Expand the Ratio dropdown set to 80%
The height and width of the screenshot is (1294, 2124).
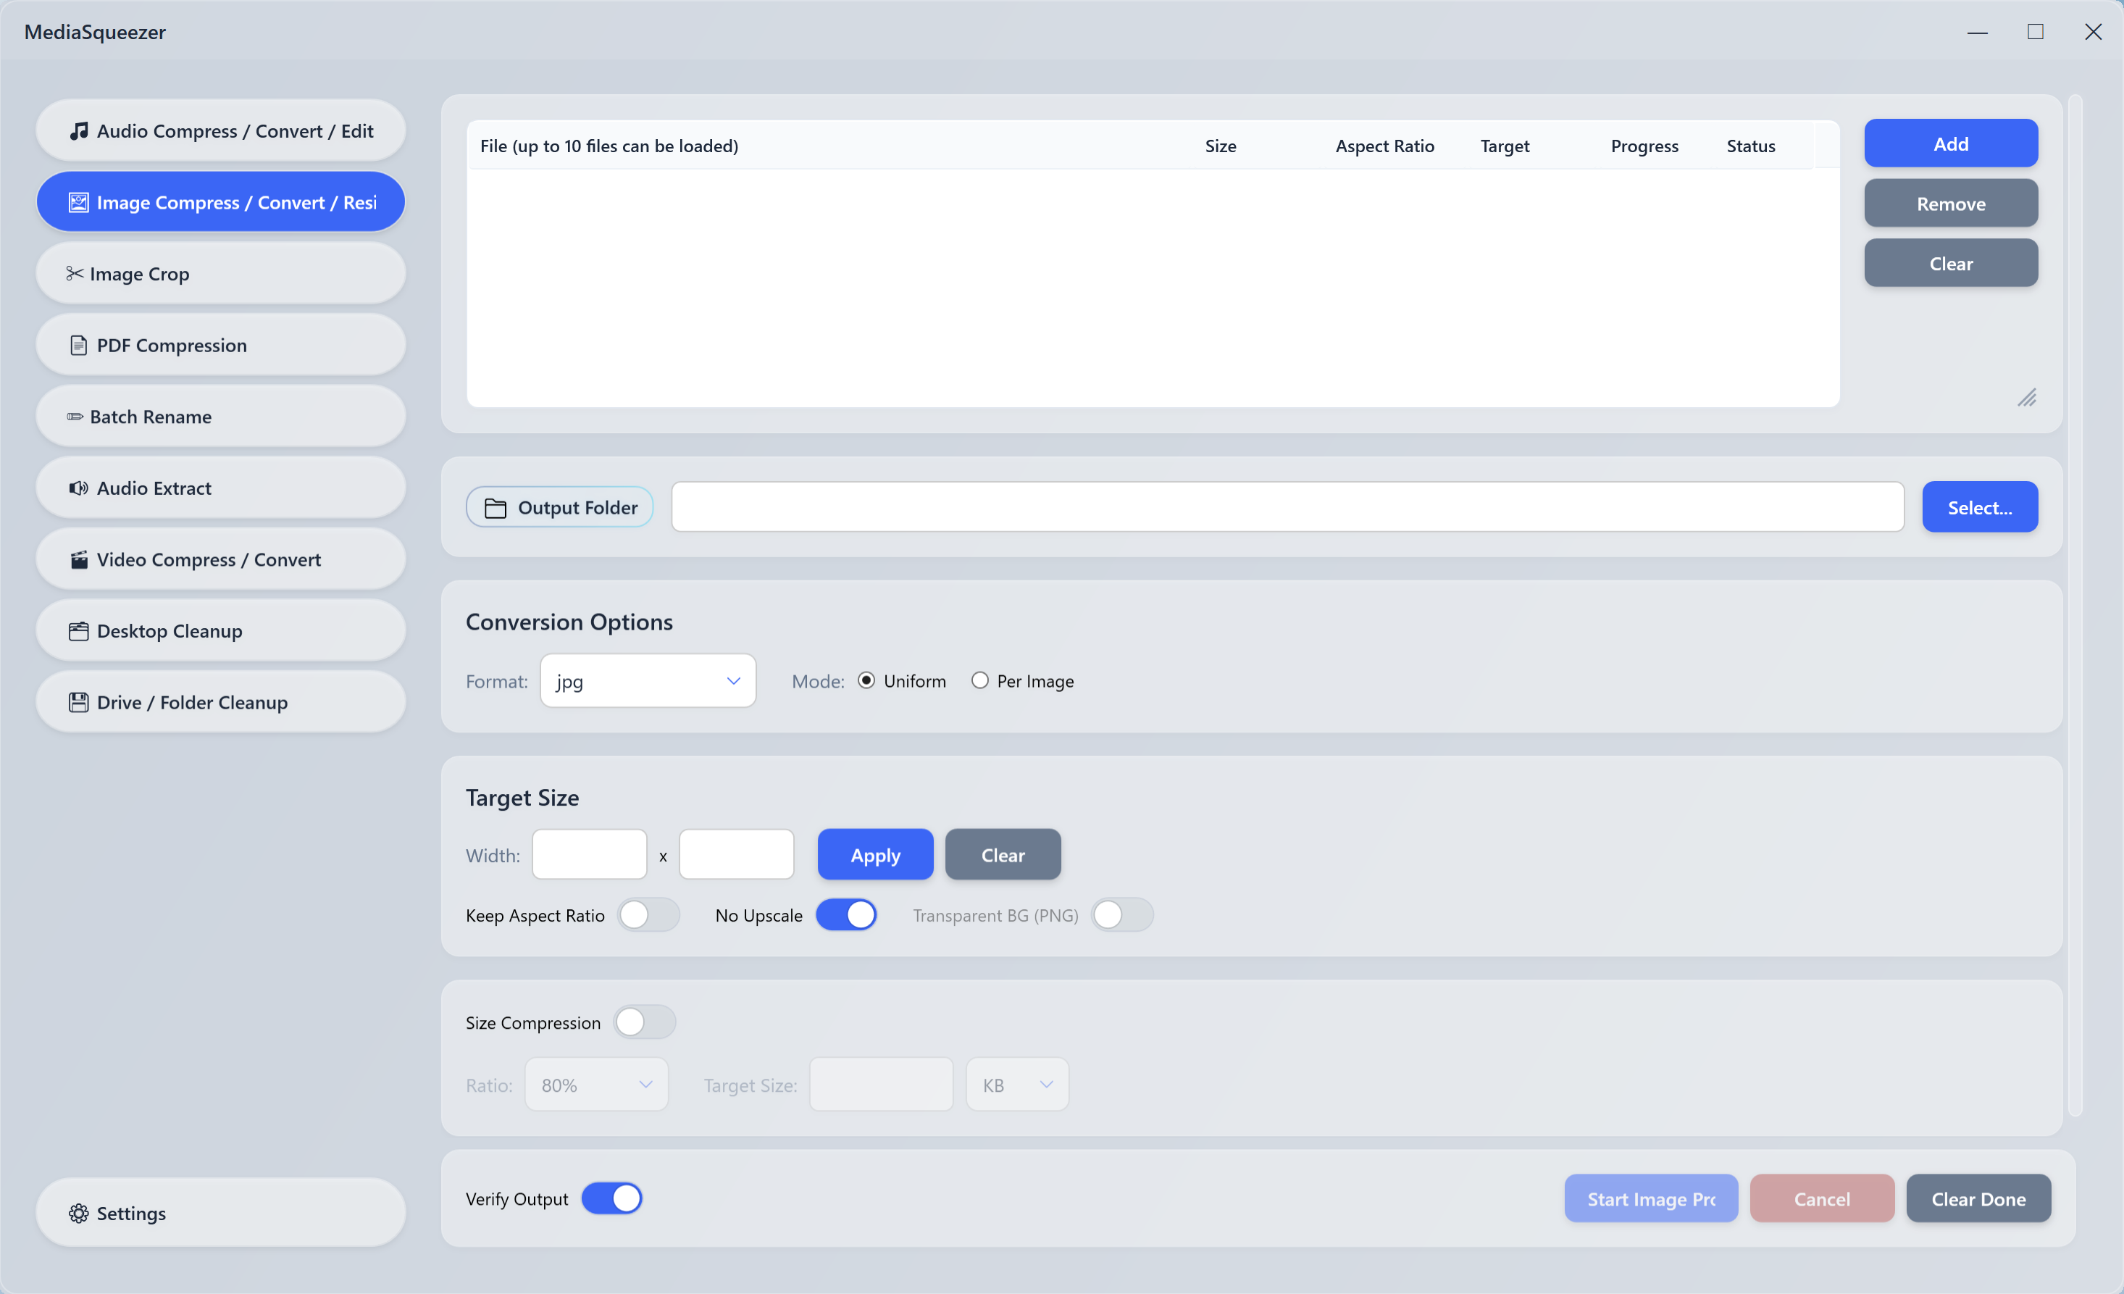point(595,1085)
